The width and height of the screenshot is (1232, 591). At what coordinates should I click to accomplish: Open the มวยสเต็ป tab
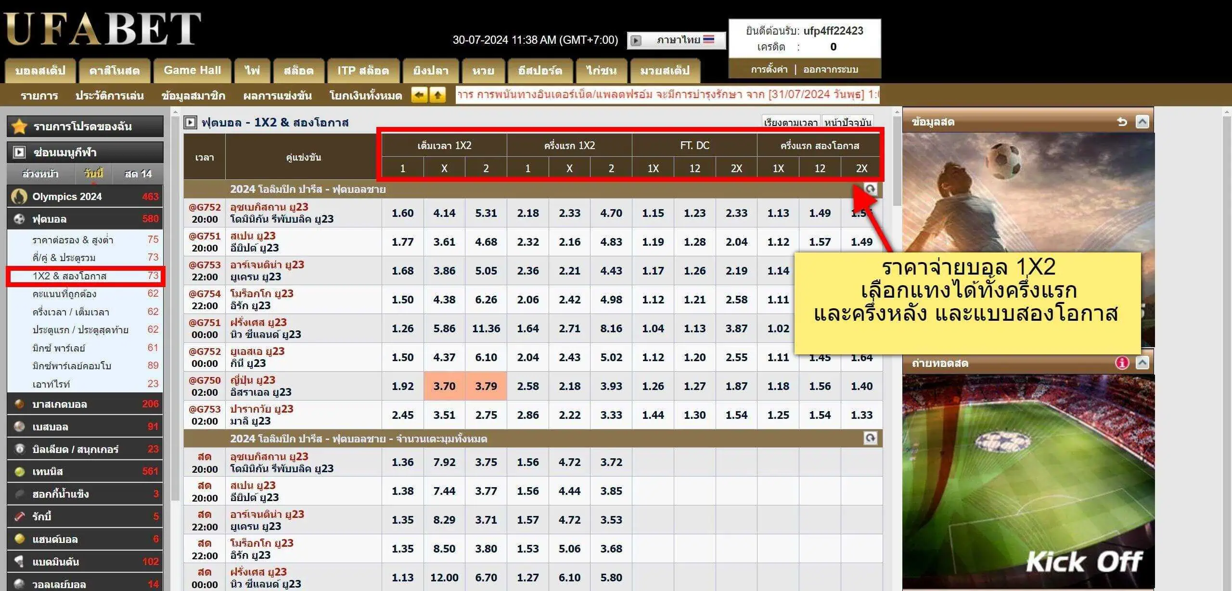point(665,71)
